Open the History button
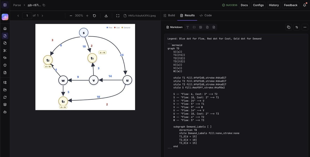 [274, 5]
